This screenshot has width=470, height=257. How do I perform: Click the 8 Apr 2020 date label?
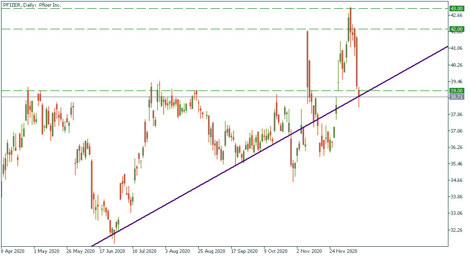(x=13, y=252)
